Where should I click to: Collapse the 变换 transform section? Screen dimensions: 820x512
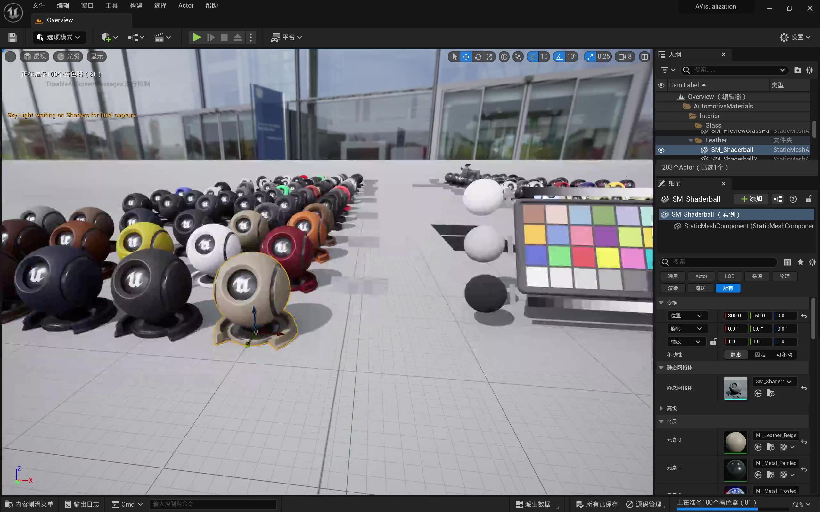point(661,303)
